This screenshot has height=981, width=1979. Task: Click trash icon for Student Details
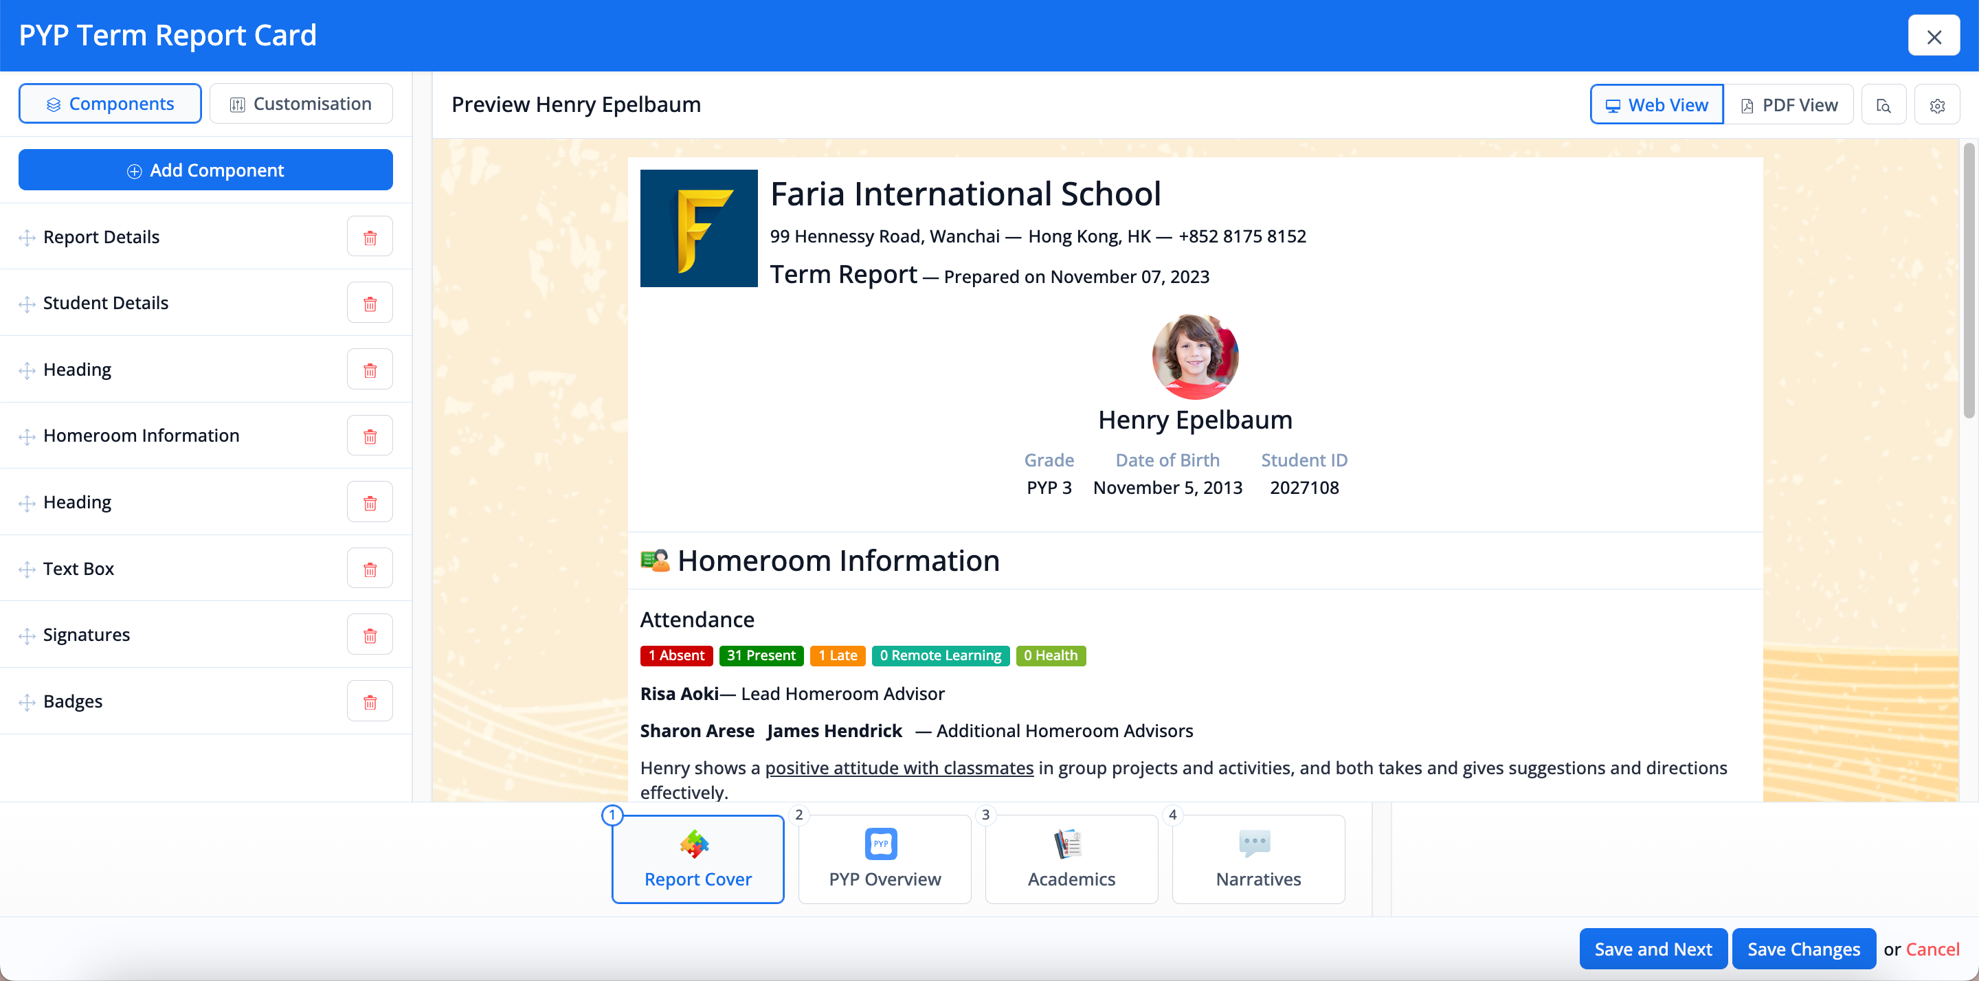tap(370, 304)
